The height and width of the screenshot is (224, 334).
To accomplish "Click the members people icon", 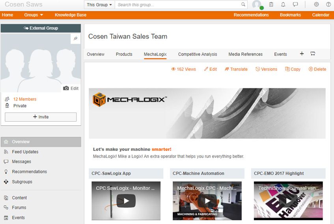I will 7,99.
